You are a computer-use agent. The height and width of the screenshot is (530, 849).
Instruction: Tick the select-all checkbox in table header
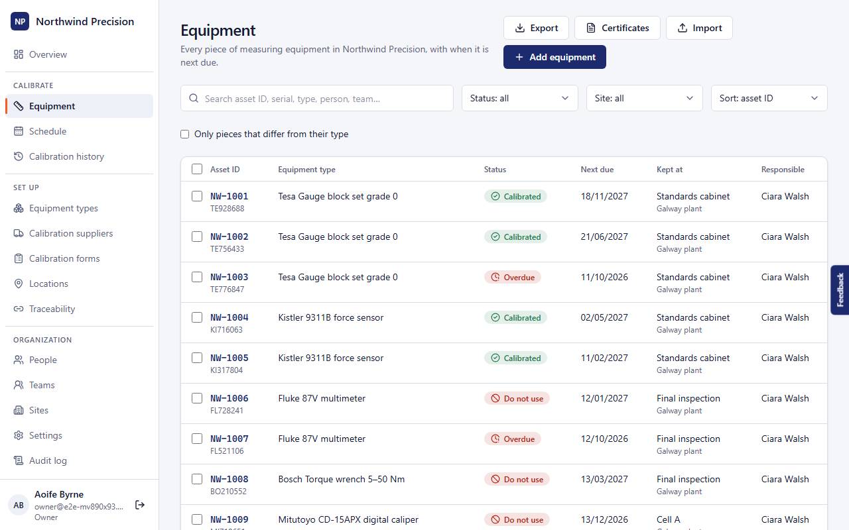click(x=197, y=169)
